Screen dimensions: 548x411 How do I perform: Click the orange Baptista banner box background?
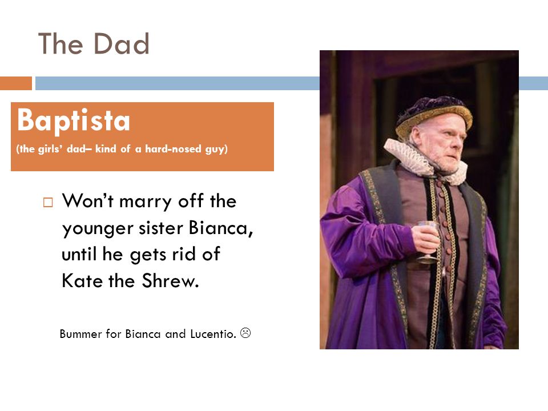point(142,136)
